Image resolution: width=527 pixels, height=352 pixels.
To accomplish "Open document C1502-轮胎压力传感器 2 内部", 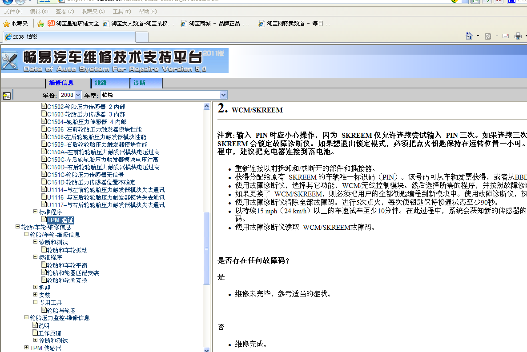I will 83,107.
